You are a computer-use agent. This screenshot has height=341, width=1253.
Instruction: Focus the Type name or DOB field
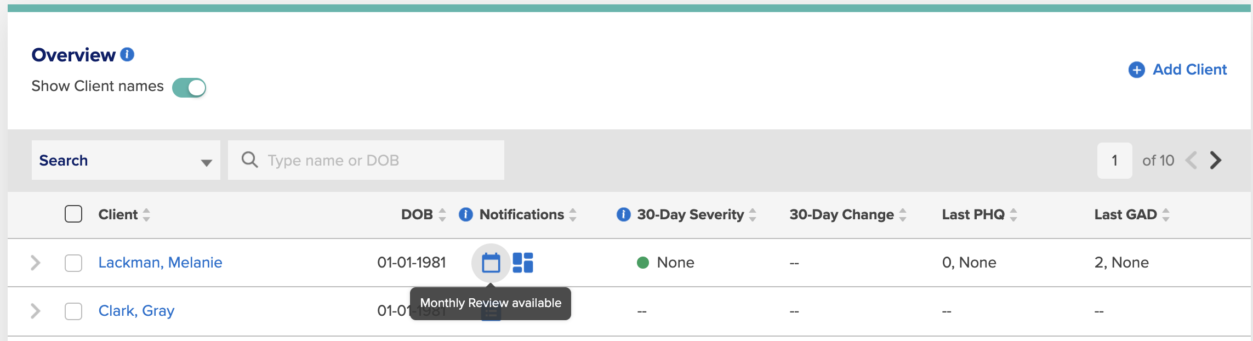point(366,160)
